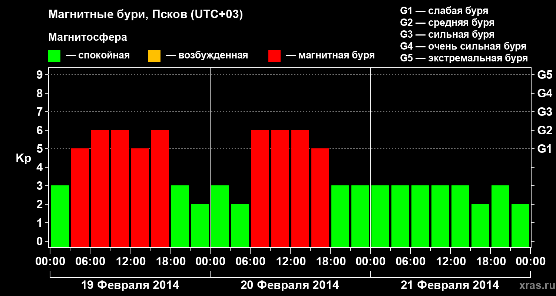Click the 20 Февраля 12:00–15:00 red bar
The height and width of the screenshot is (296, 556).
[x=300, y=188]
